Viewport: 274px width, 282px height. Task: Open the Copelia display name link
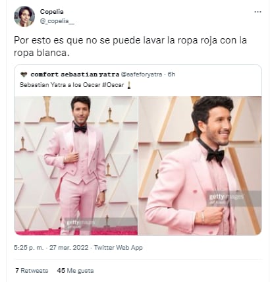click(52, 12)
